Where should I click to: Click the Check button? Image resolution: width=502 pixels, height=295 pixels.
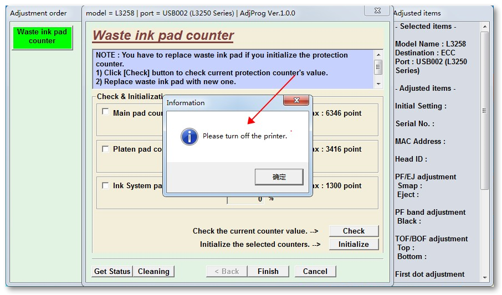click(354, 231)
